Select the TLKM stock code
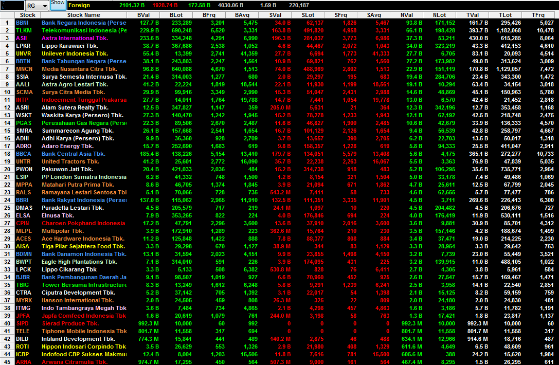 point(24,31)
